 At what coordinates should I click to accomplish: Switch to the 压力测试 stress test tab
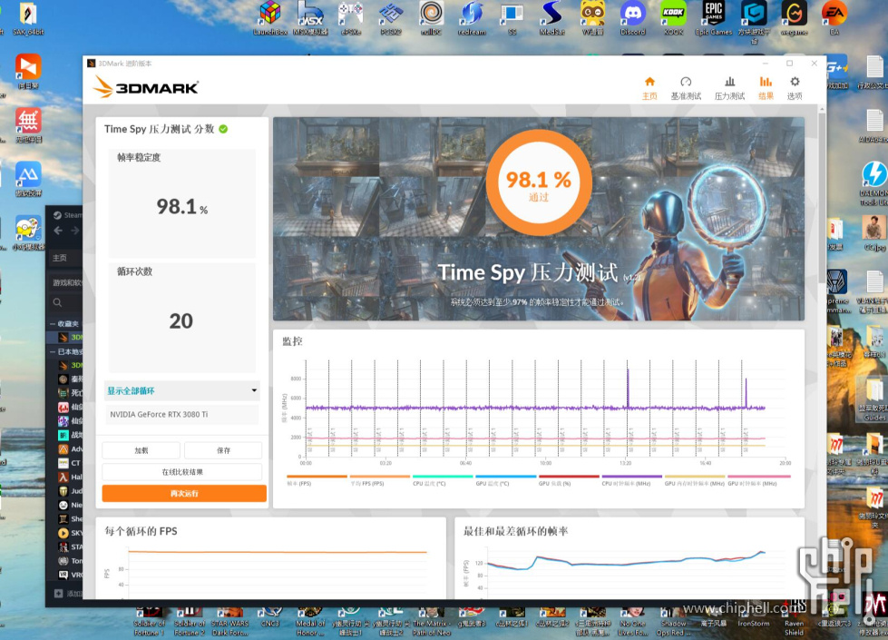[729, 88]
